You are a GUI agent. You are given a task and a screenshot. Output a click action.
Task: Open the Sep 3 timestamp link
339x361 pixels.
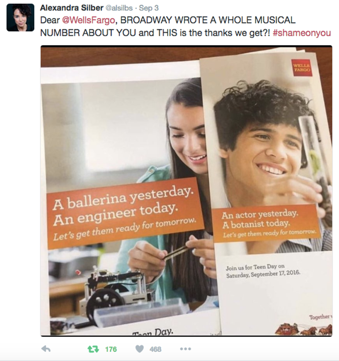[x=149, y=8]
